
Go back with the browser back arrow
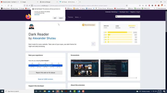pos(2,5)
